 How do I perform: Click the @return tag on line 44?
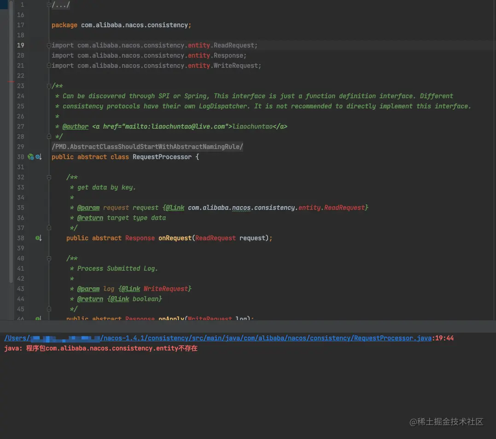click(x=90, y=299)
